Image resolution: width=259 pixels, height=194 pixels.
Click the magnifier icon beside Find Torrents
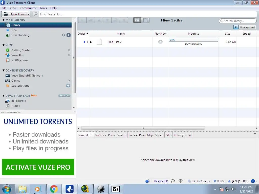36,14
